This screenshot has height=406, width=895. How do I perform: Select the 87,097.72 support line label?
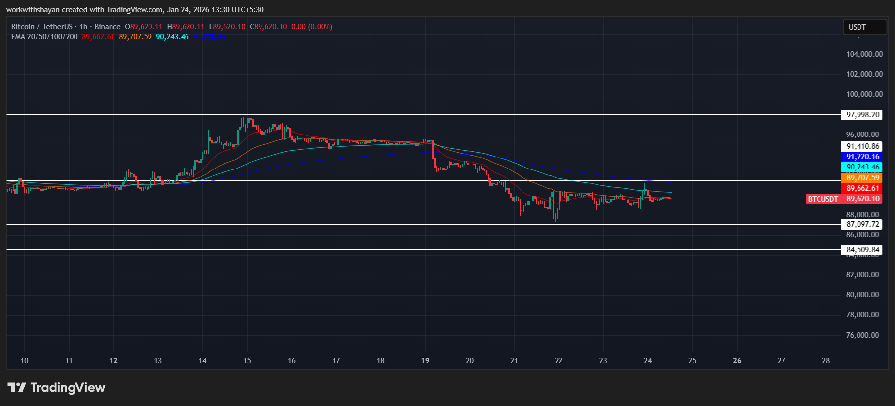(862, 224)
